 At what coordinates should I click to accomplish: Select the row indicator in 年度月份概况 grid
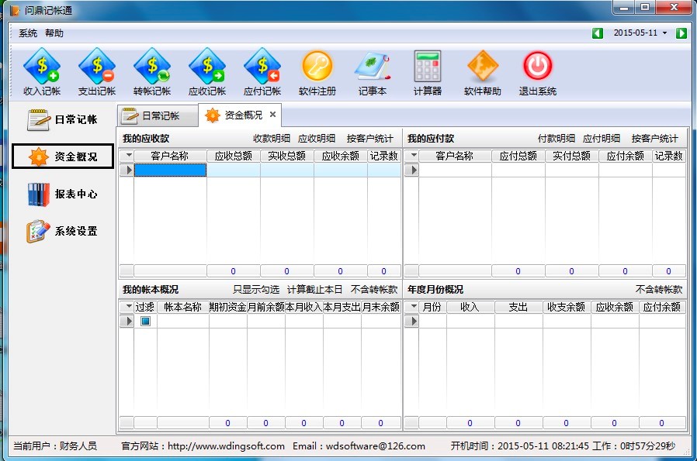[411, 321]
